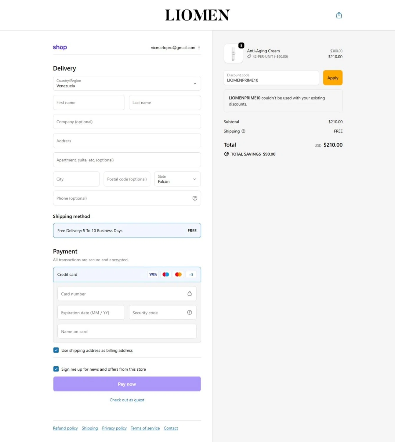Focus the Company (optional) field
This screenshot has height=442, width=395.
(x=127, y=122)
